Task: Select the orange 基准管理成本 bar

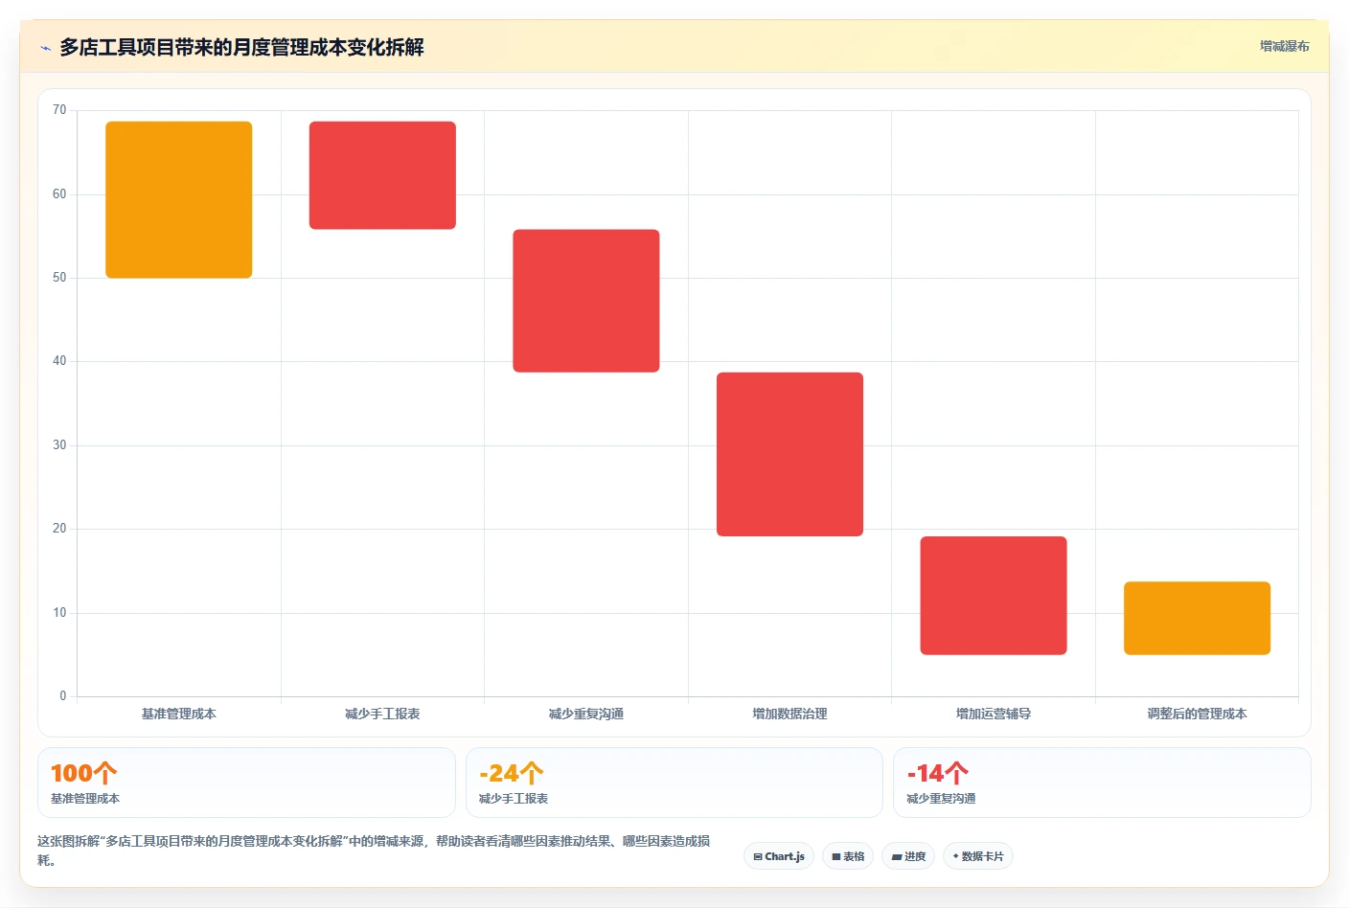Action: [179, 200]
